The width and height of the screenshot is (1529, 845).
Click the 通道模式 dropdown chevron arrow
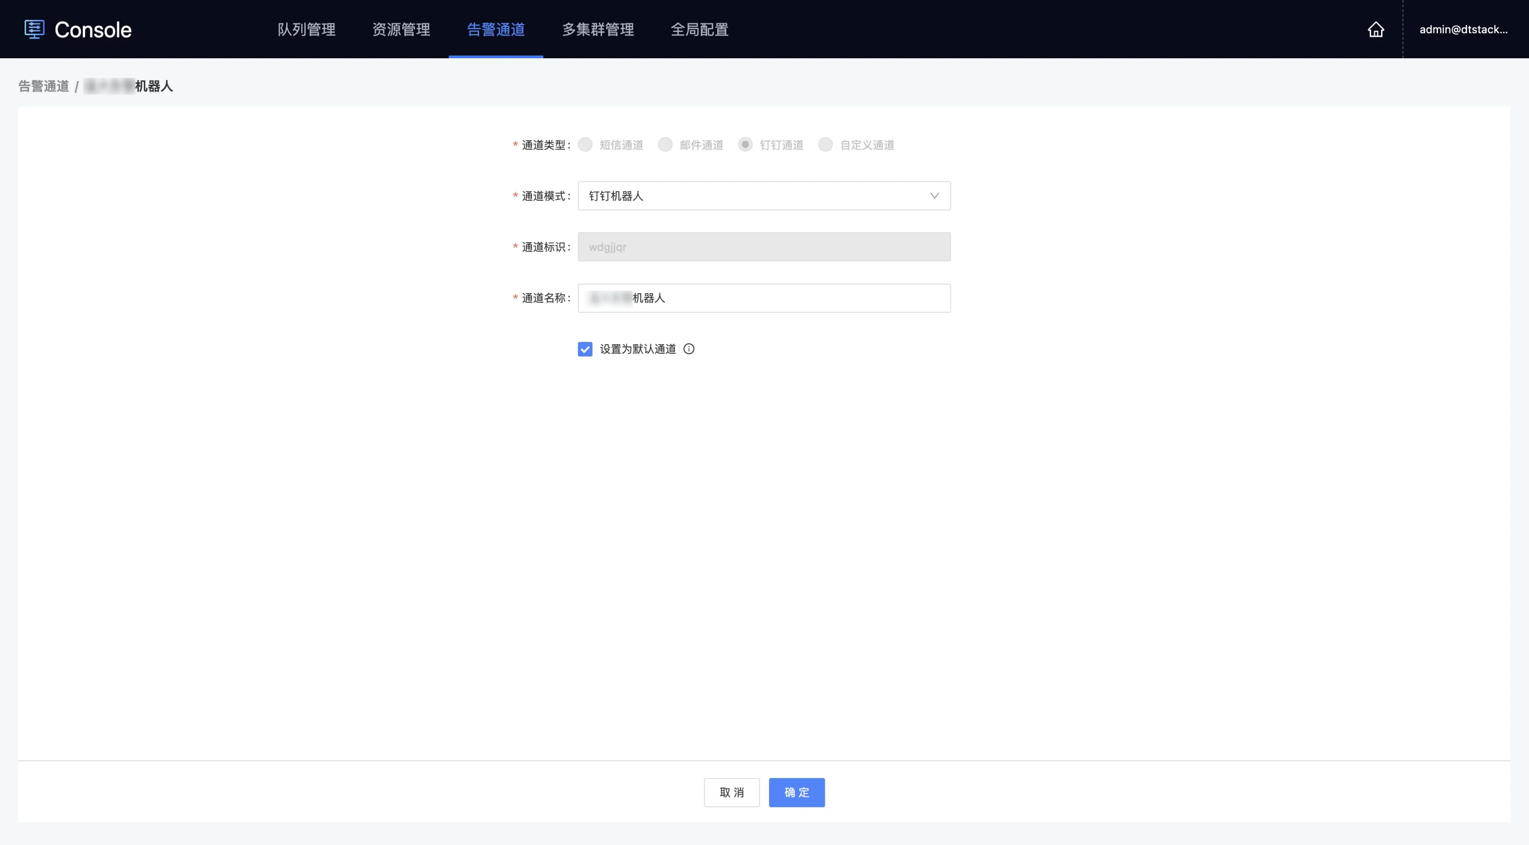pyautogui.click(x=934, y=196)
